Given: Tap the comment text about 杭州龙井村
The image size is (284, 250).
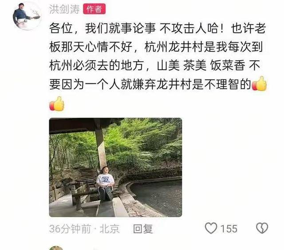Looking at the screenshot, I should (x=158, y=56).
